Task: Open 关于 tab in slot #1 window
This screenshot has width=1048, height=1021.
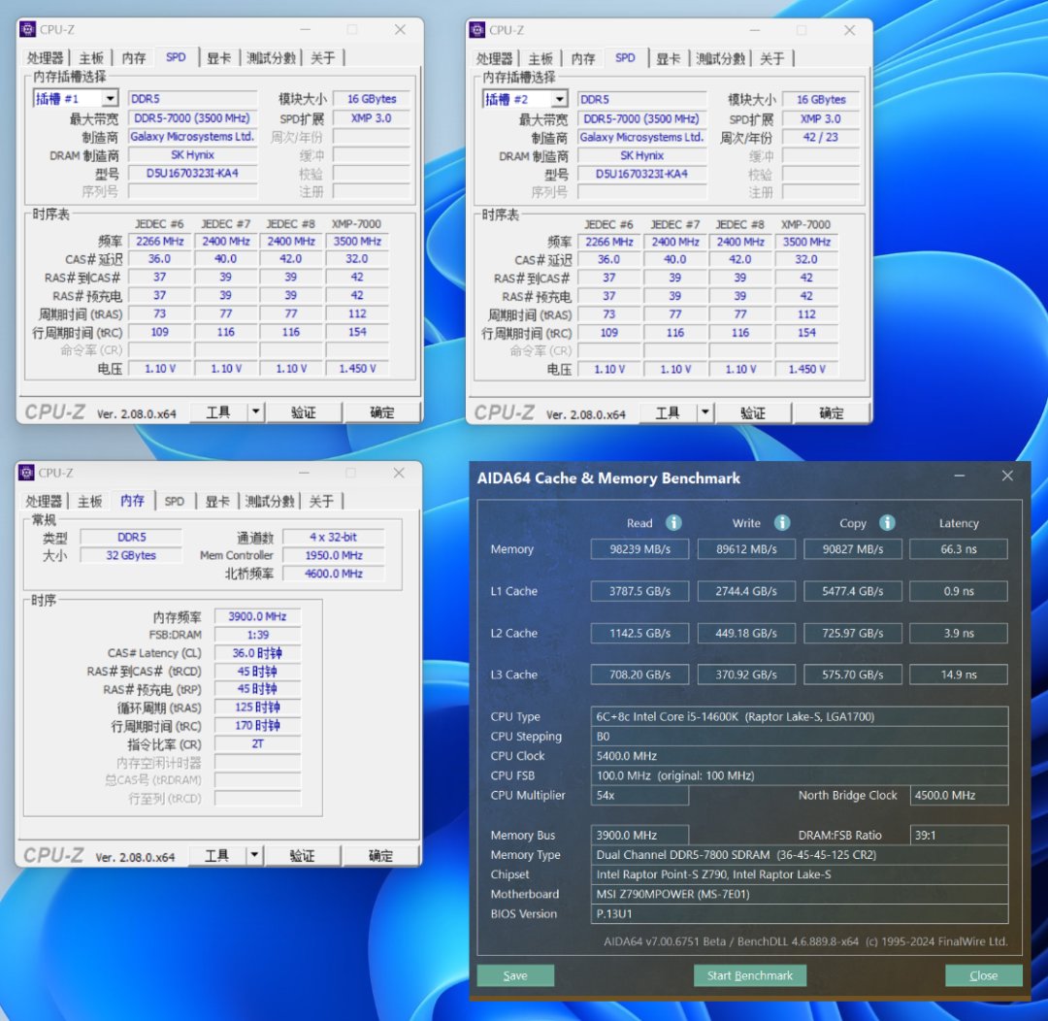Action: [323, 58]
